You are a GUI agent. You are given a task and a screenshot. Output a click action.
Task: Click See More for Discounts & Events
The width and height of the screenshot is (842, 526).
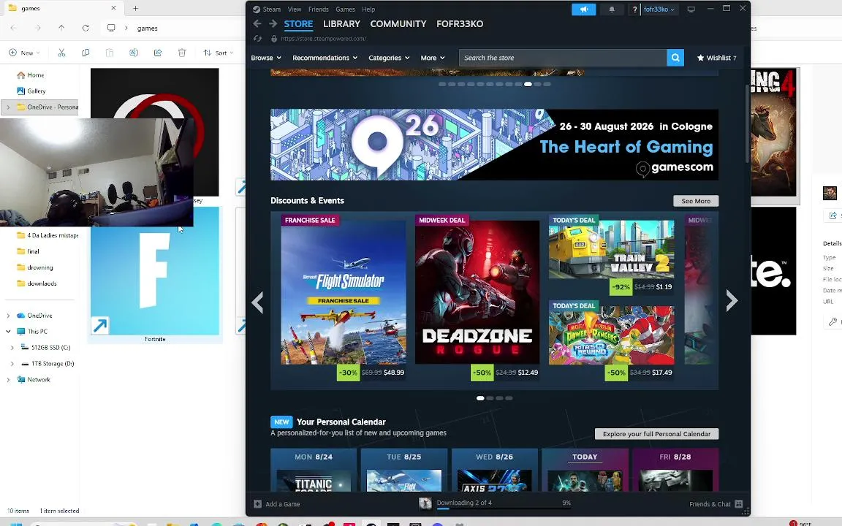point(696,201)
